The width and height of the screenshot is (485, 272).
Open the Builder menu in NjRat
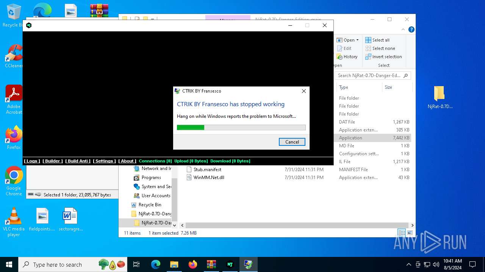pos(53,161)
